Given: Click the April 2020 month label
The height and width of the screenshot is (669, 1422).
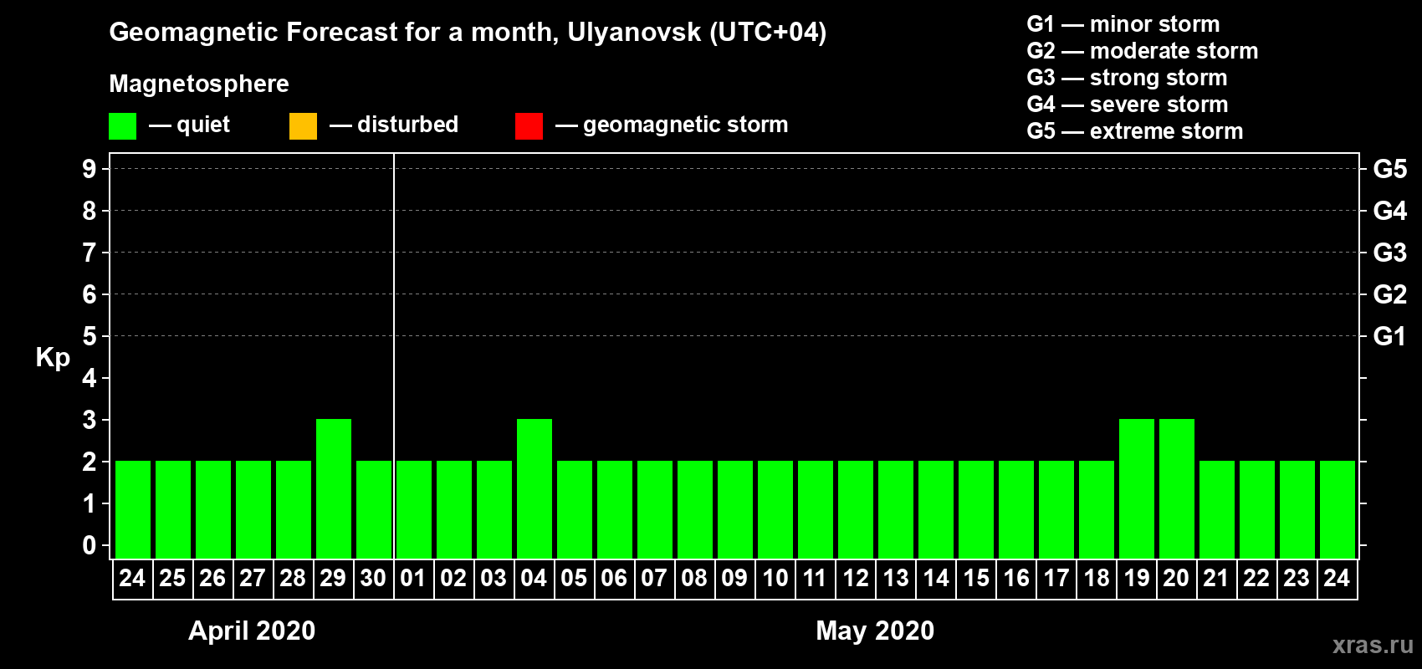Looking at the screenshot, I should point(252,631).
